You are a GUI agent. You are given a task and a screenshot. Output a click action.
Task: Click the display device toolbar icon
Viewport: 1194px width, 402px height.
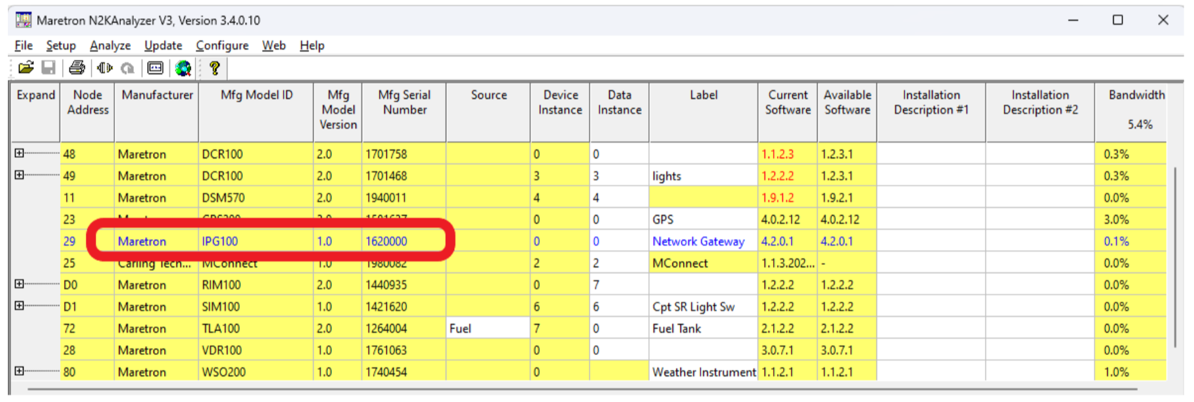point(156,67)
